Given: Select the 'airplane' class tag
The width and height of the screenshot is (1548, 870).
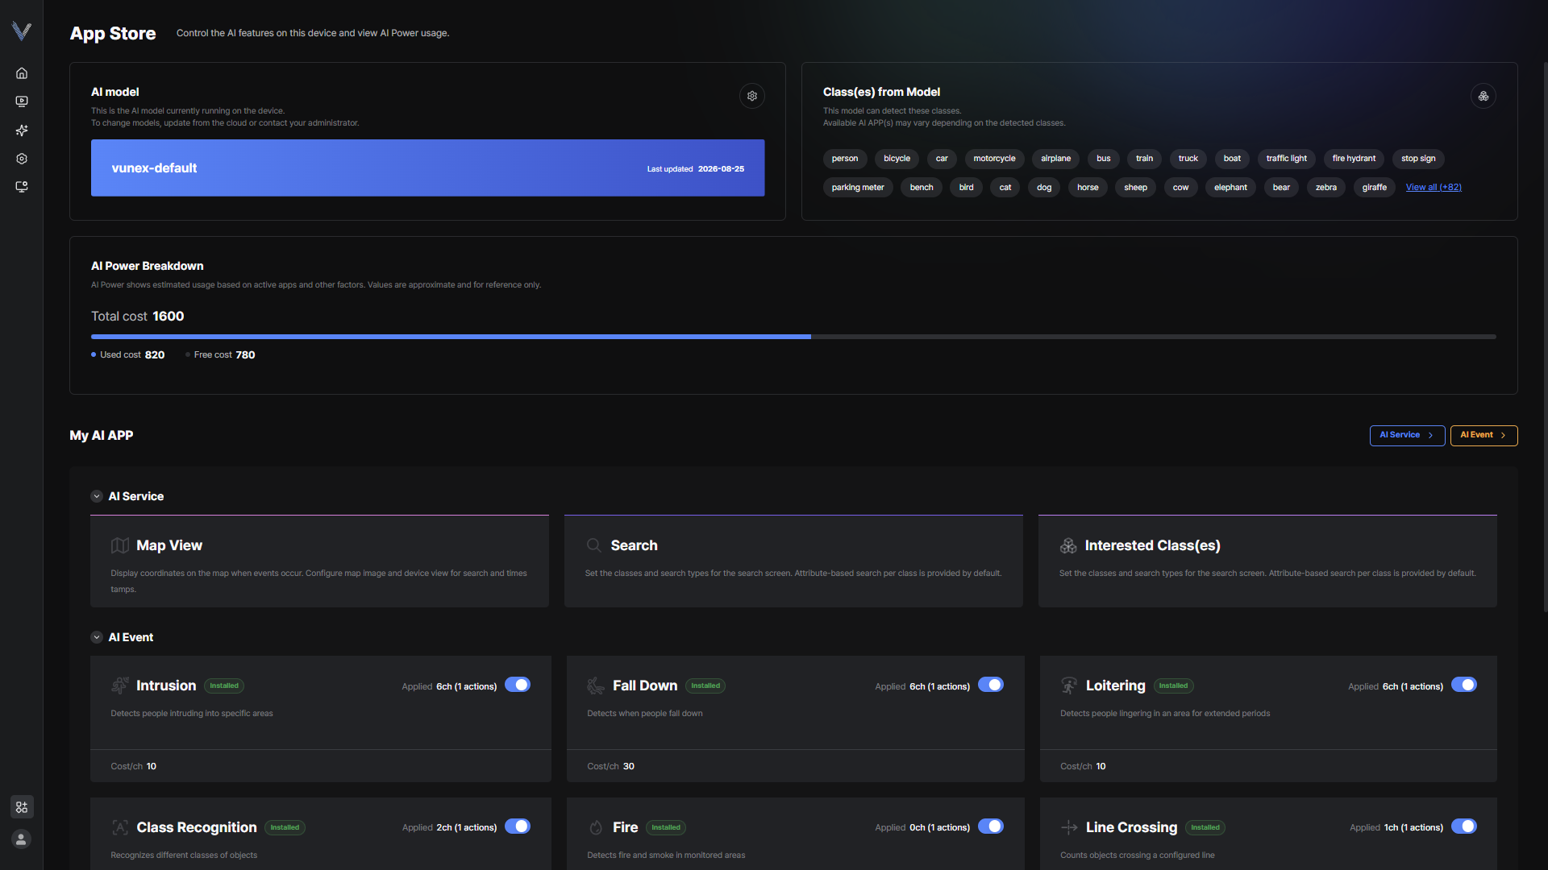Looking at the screenshot, I should click(x=1055, y=159).
